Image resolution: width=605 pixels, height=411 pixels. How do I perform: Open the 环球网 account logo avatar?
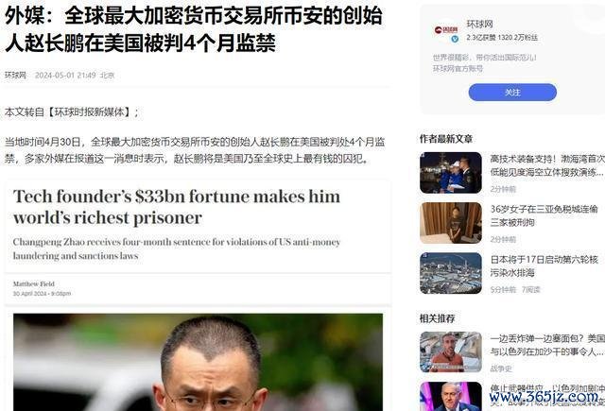pos(445,30)
